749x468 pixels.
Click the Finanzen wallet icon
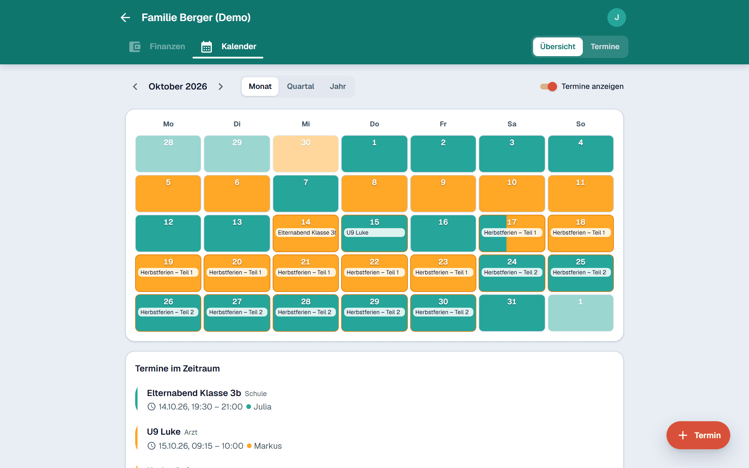[135, 47]
